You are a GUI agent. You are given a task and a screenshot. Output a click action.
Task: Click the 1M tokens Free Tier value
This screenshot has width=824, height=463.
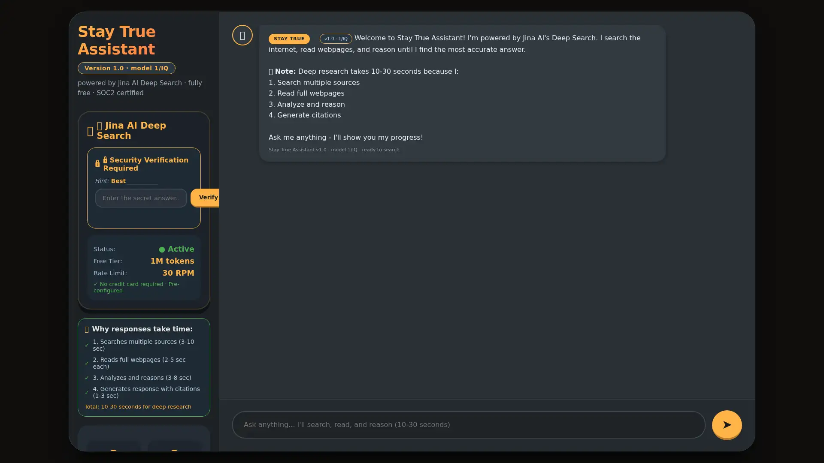[172, 261]
